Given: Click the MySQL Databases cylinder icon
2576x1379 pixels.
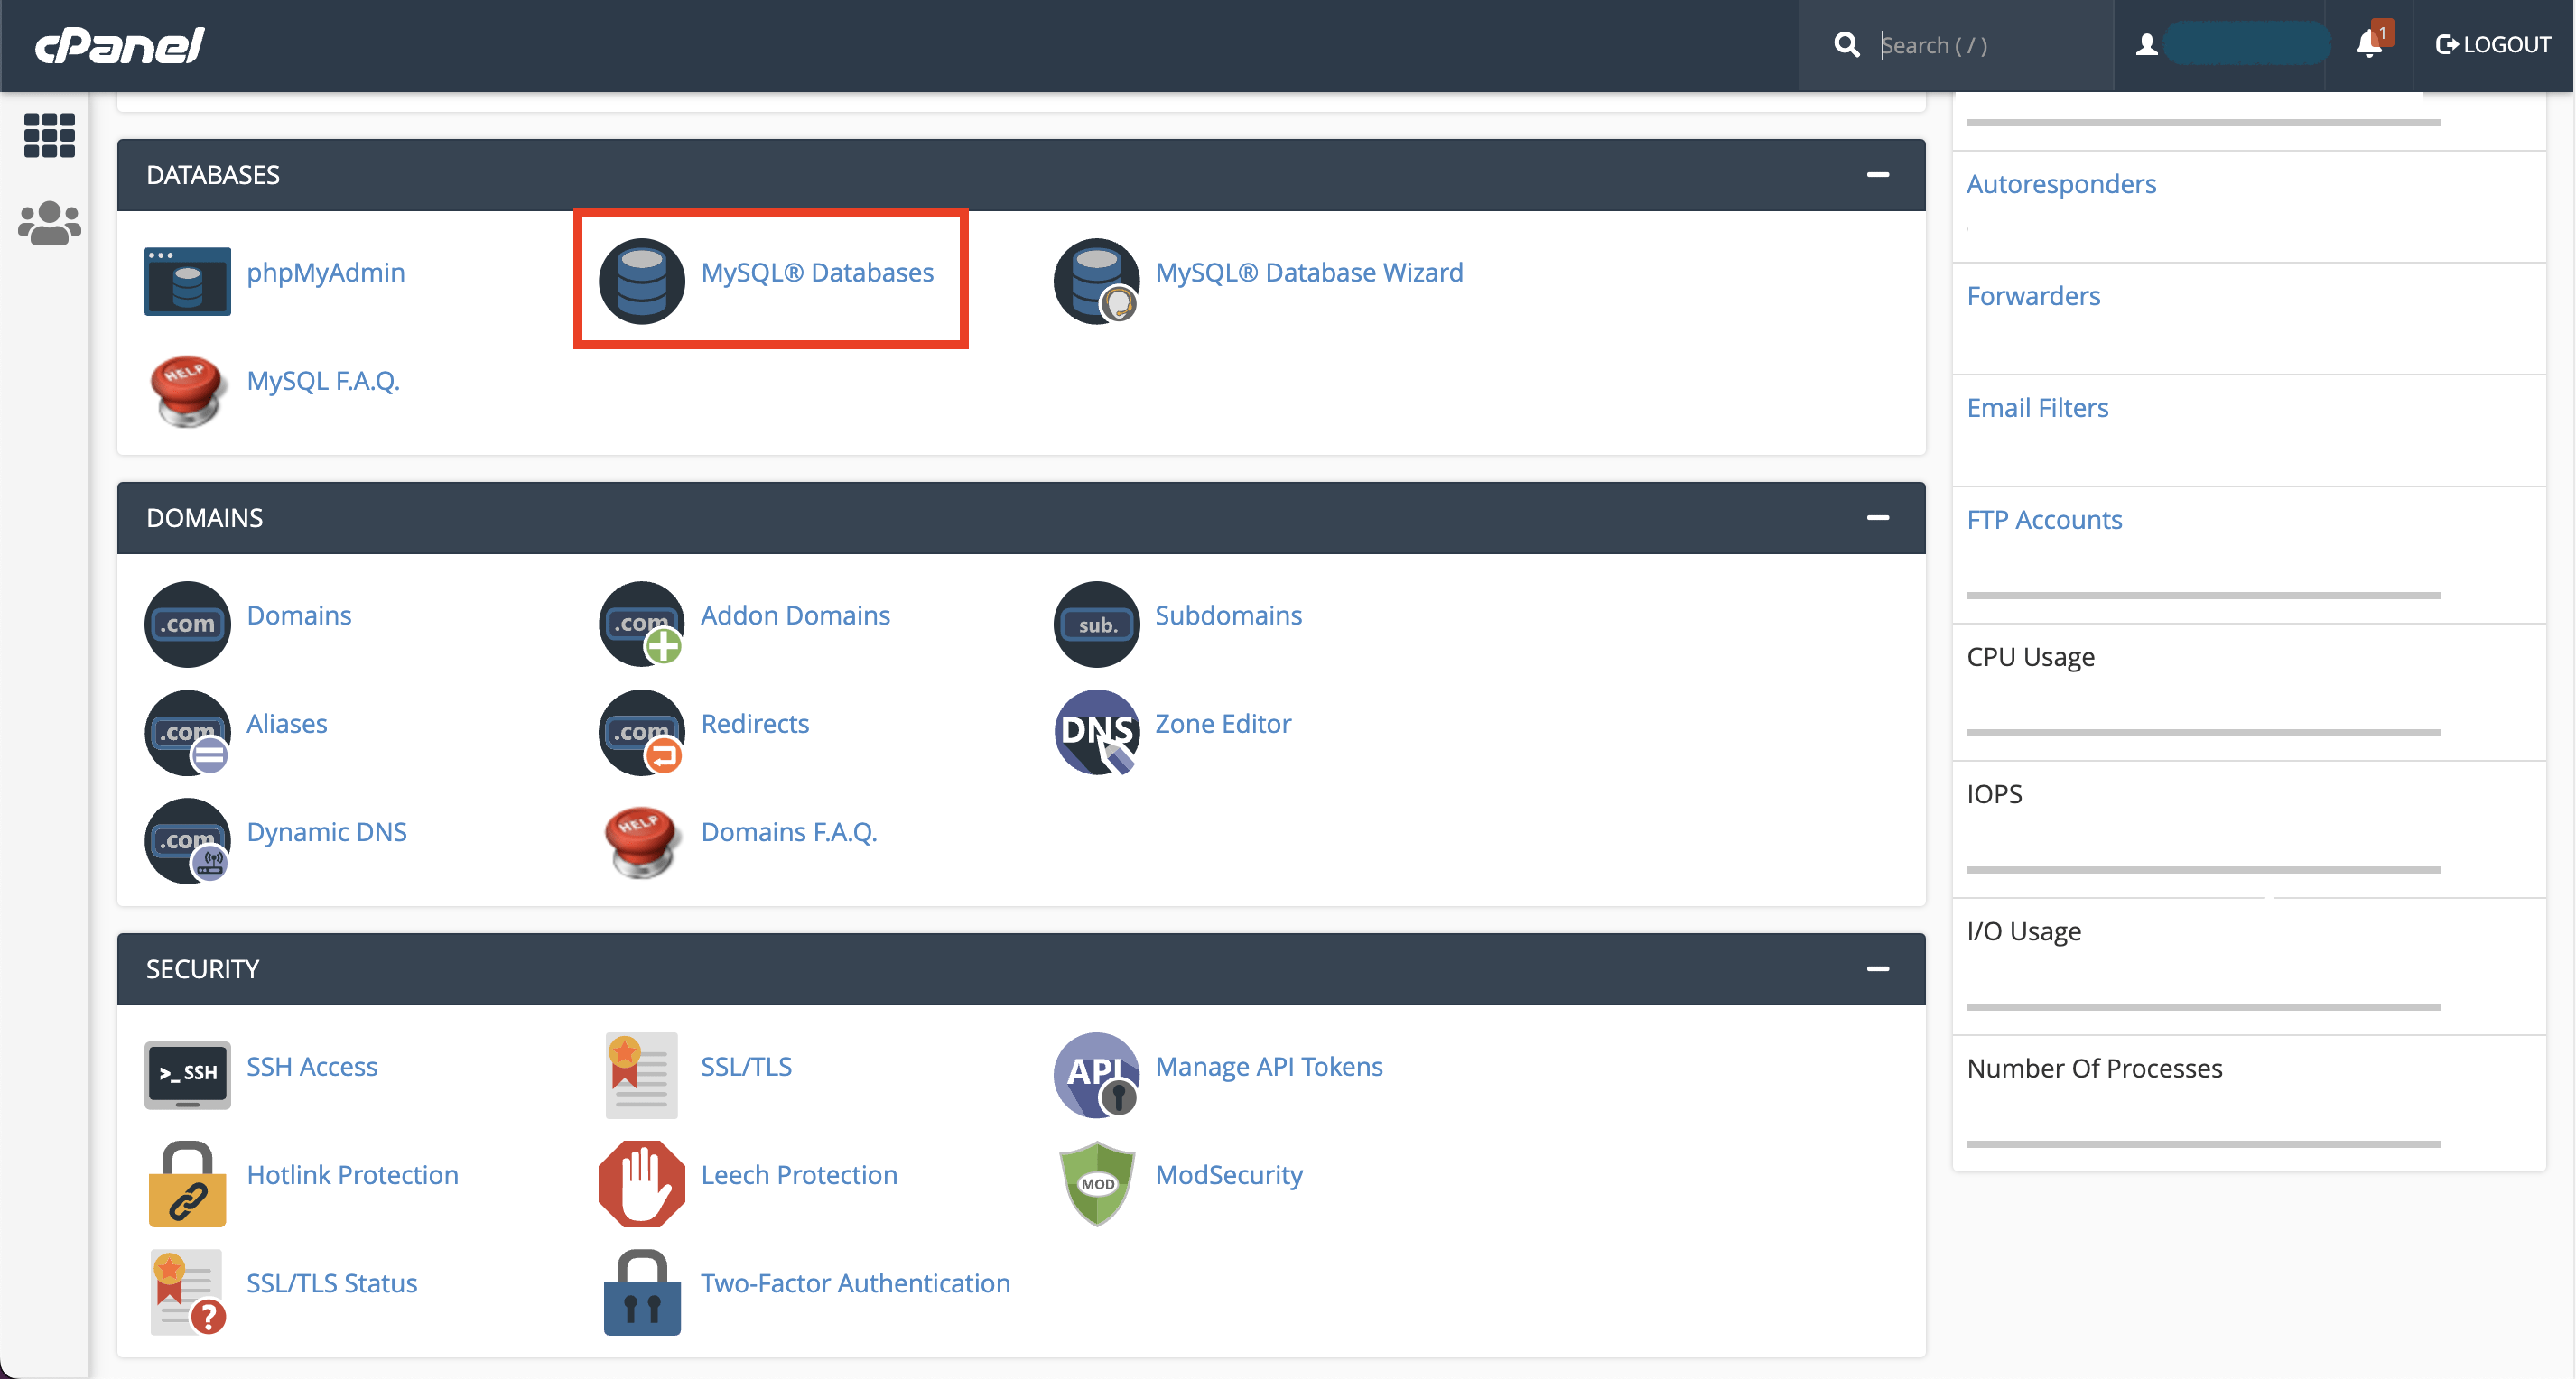Looking at the screenshot, I should pyautogui.click(x=641, y=281).
